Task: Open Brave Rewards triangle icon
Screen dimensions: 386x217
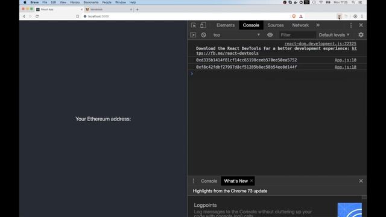Action: click(x=301, y=16)
